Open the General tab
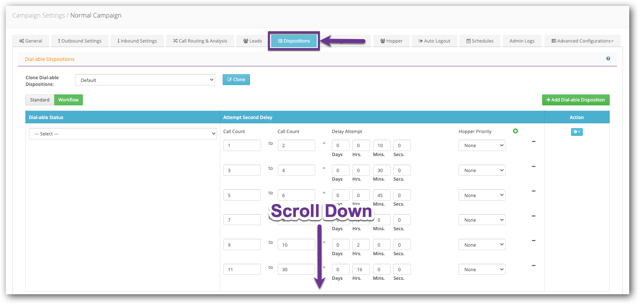 pos(31,41)
